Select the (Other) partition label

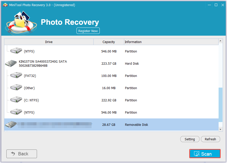[29, 88]
